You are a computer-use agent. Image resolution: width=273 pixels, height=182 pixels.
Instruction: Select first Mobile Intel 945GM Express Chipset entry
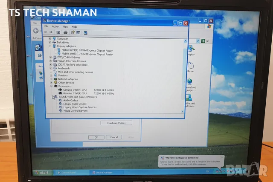[87, 50]
